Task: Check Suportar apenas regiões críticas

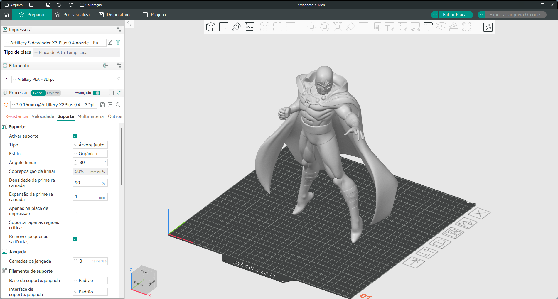Action: tap(75, 225)
